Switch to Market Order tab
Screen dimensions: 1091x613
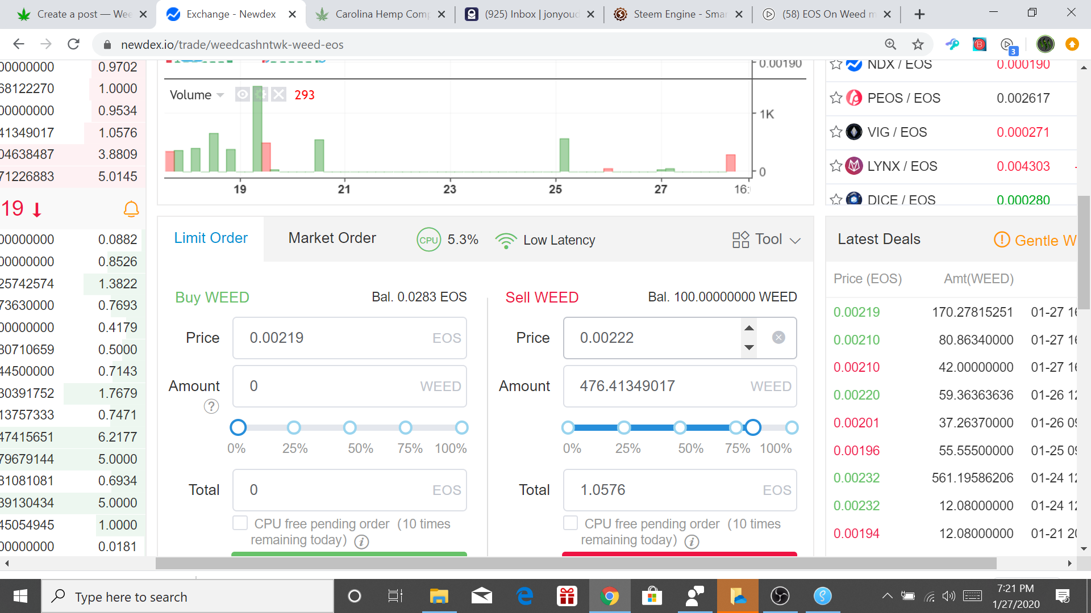pyautogui.click(x=332, y=238)
